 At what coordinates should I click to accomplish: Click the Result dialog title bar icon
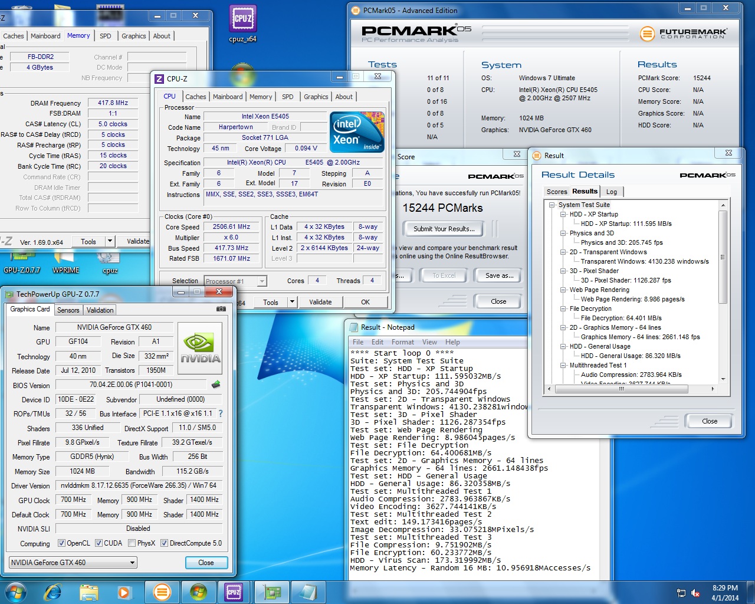click(x=537, y=156)
